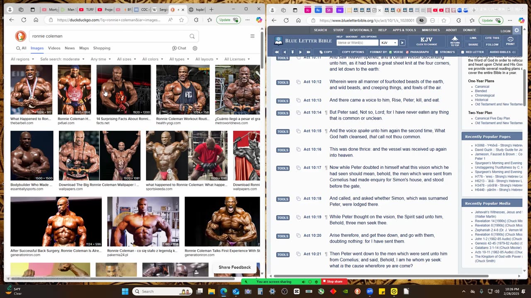Click the DONATE menu item
531x298 pixels.
470,30
